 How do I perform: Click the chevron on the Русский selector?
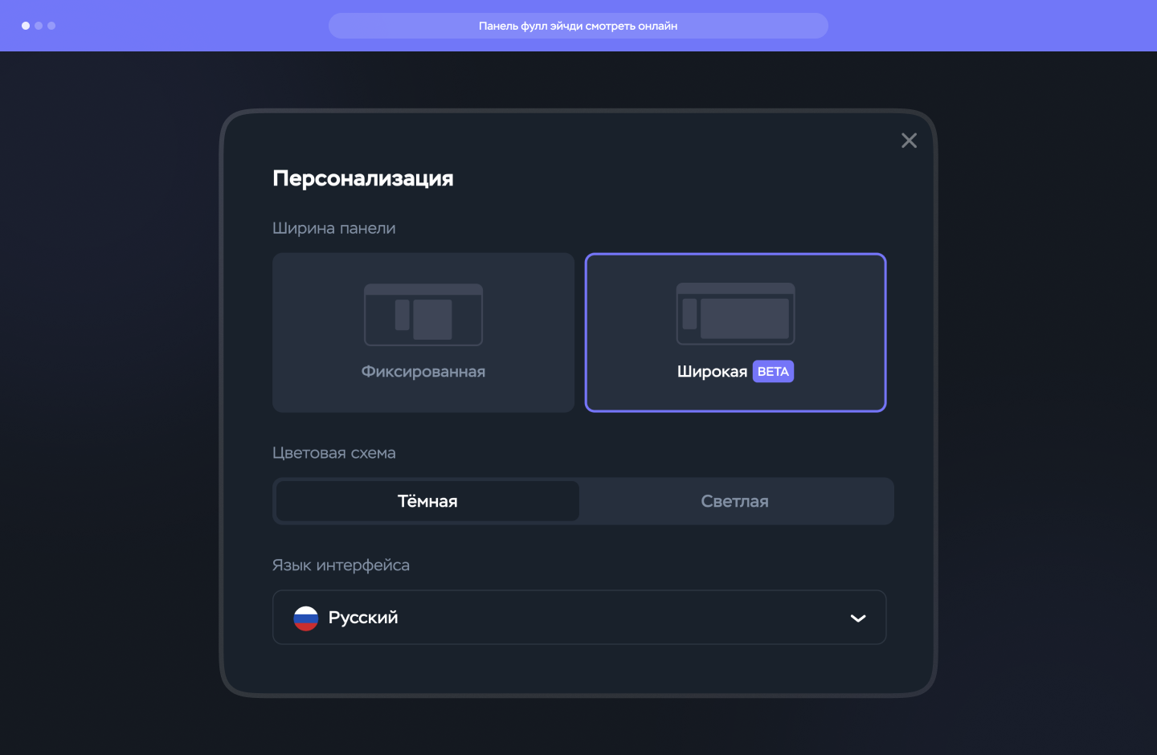(x=857, y=618)
